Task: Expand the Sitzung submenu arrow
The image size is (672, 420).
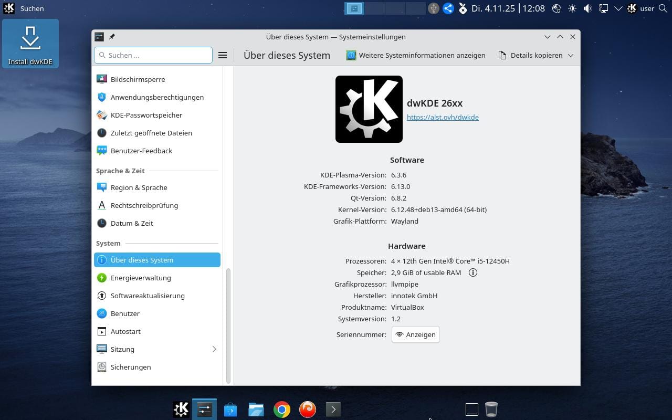Action: [214, 349]
